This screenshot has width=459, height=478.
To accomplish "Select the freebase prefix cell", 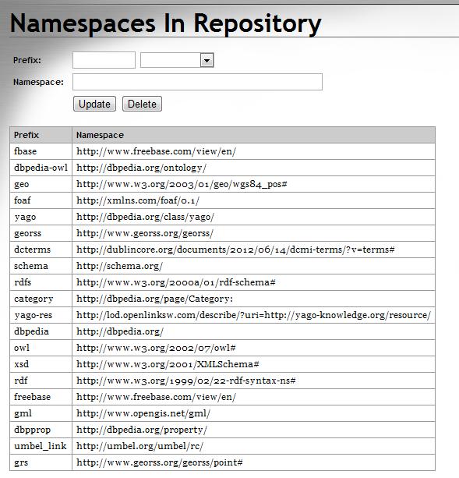I will pos(41,397).
